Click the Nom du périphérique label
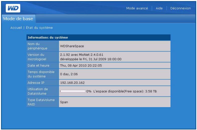The width and height of the screenshot is (197, 130). pos(37,46)
